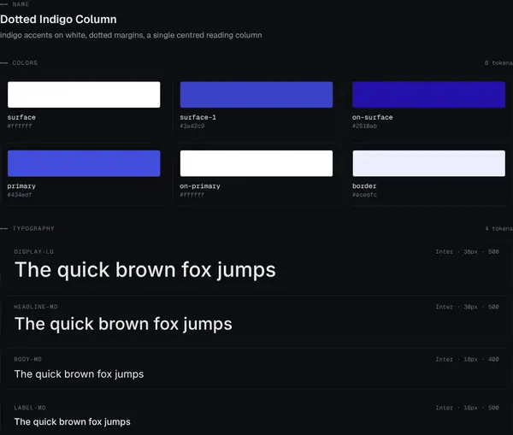Click the headline-md sample sentence
Image resolution: width=513 pixels, height=435 pixels.
(x=123, y=324)
